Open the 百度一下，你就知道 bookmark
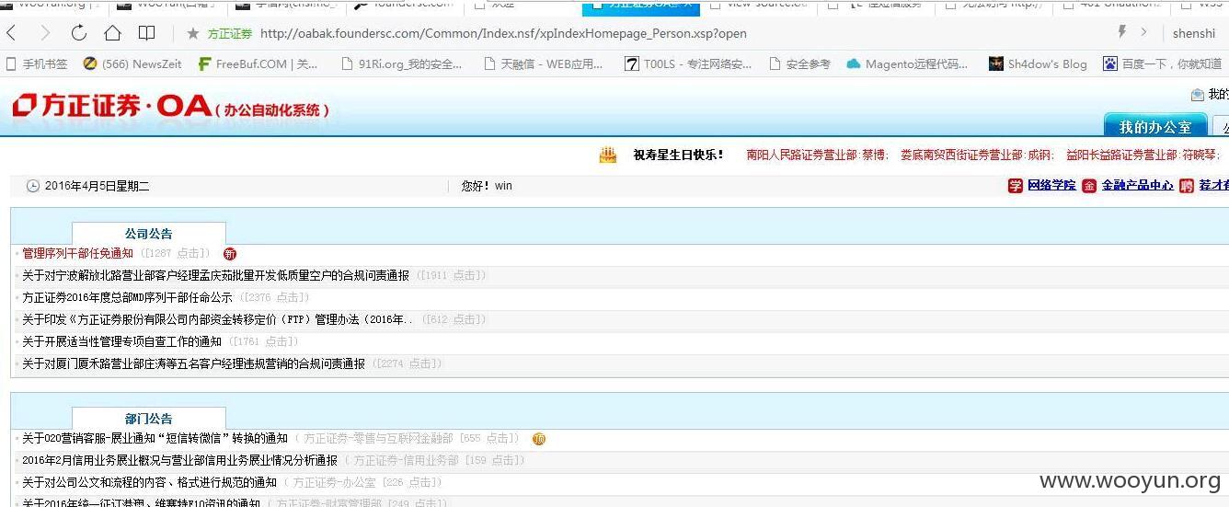 tap(1163, 63)
